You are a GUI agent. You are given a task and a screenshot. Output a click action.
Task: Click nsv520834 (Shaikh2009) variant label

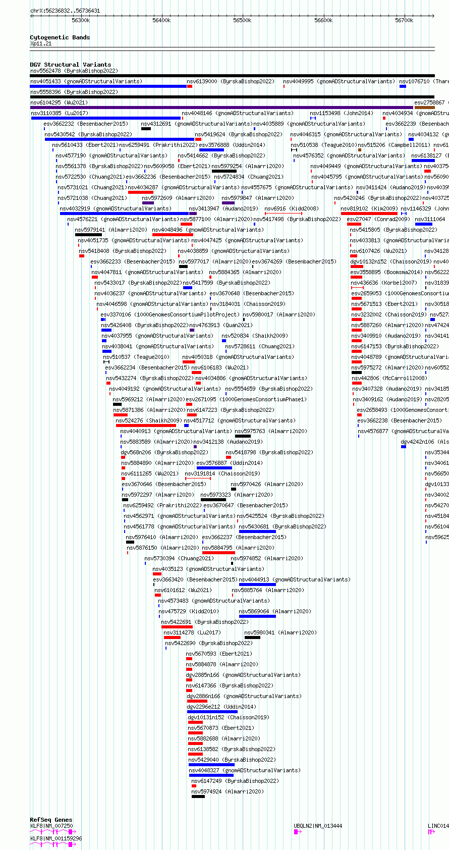[x=255, y=336]
